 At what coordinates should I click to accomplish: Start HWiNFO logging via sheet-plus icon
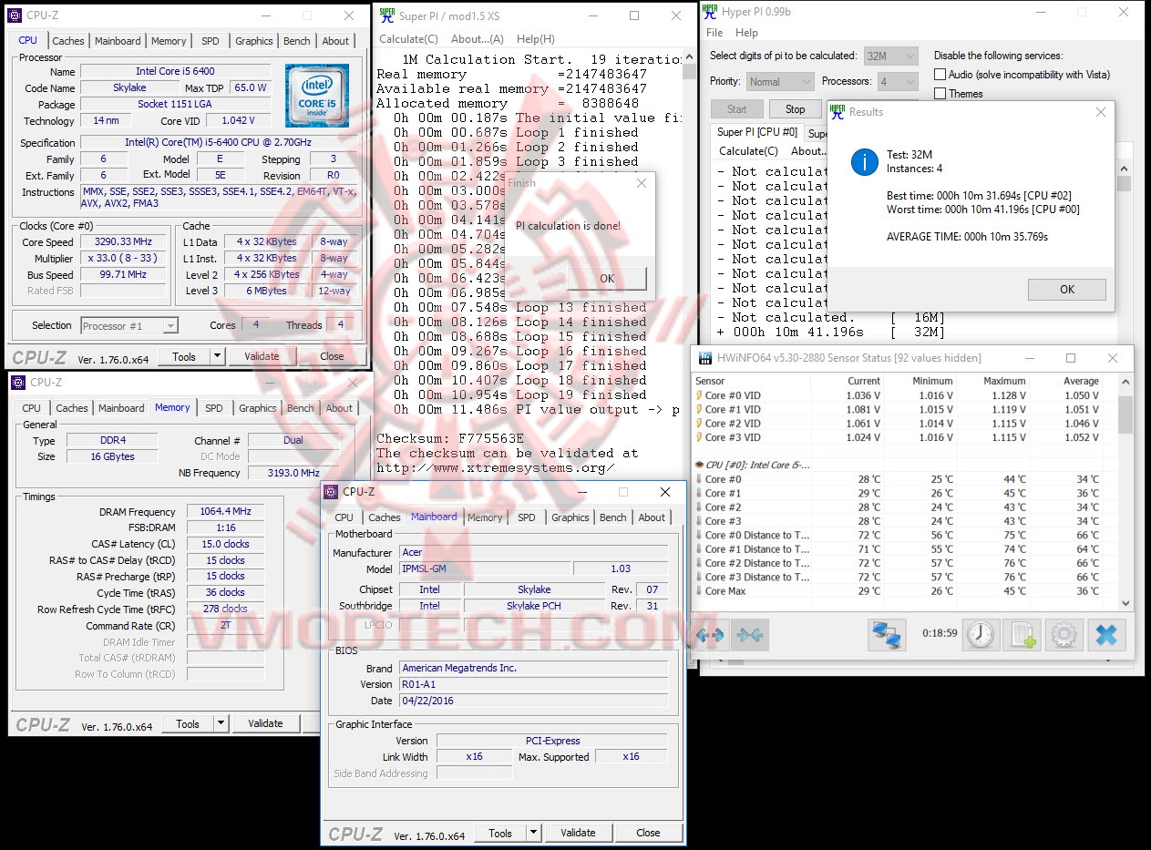1023,634
